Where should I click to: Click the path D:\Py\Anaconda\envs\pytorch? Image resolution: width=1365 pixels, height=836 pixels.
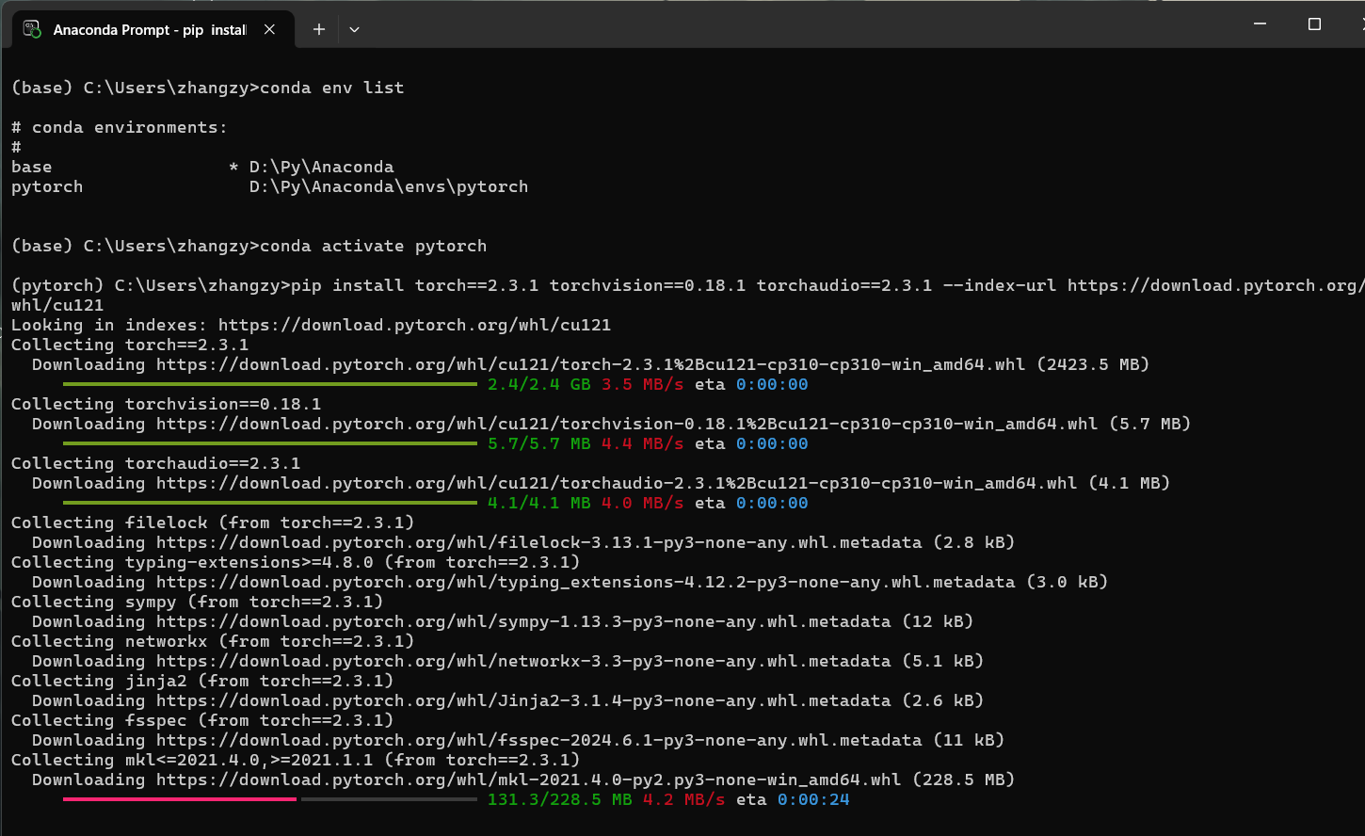point(389,186)
